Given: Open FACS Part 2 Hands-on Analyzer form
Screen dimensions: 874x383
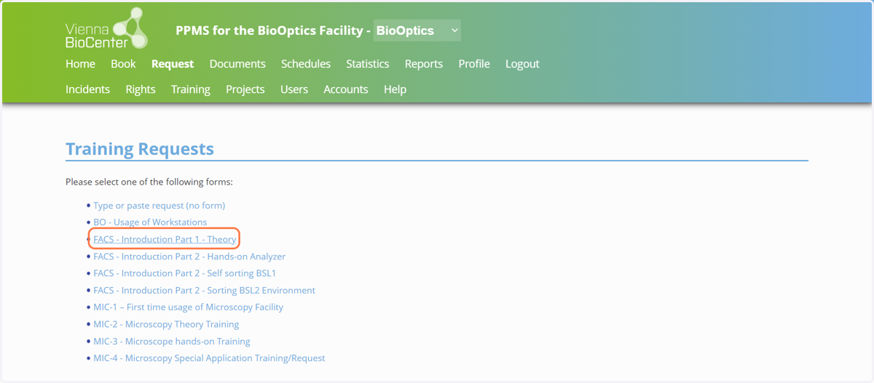Looking at the screenshot, I should [x=189, y=257].
